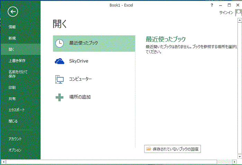Click the 開く page title

[x=59, y=24]
